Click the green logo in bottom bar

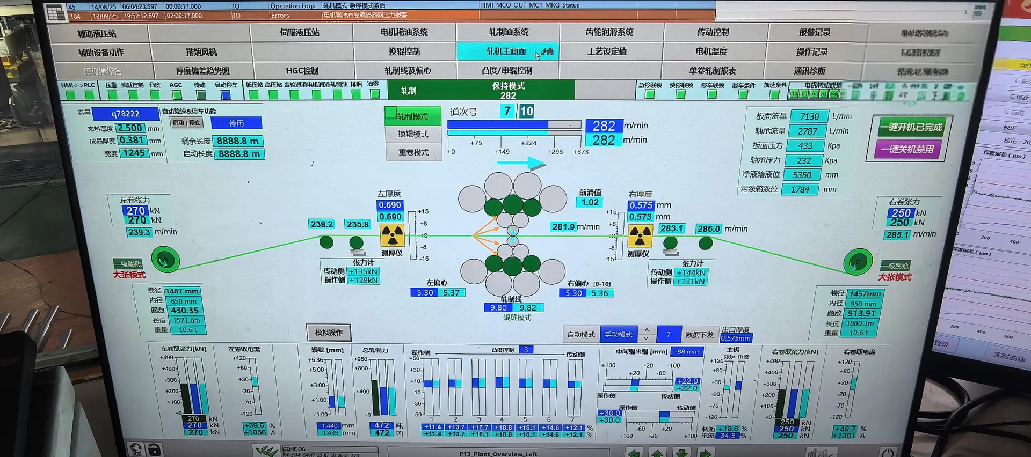click(267, 451)
